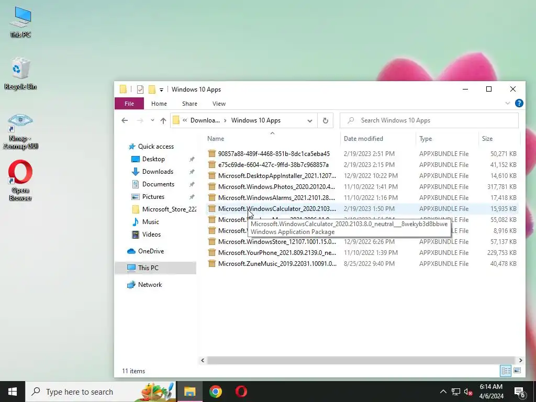The height and width of the screenshot is (402, 536).
Task: Open File Explorer from the taskbar
Action: coord(189,392)
